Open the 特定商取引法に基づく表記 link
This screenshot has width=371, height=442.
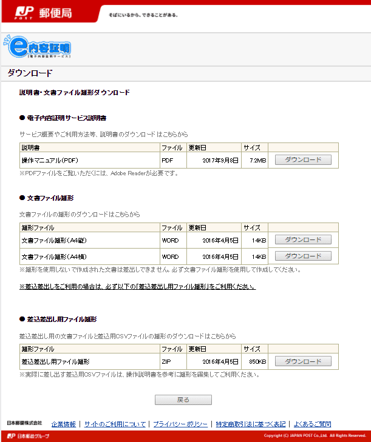coord(251,424)
